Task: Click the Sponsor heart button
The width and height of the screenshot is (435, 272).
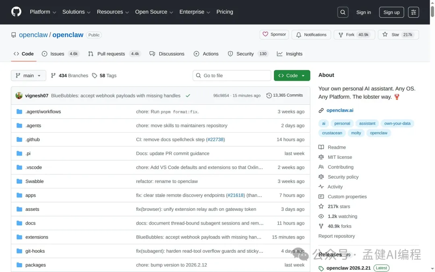Action: 274,35
